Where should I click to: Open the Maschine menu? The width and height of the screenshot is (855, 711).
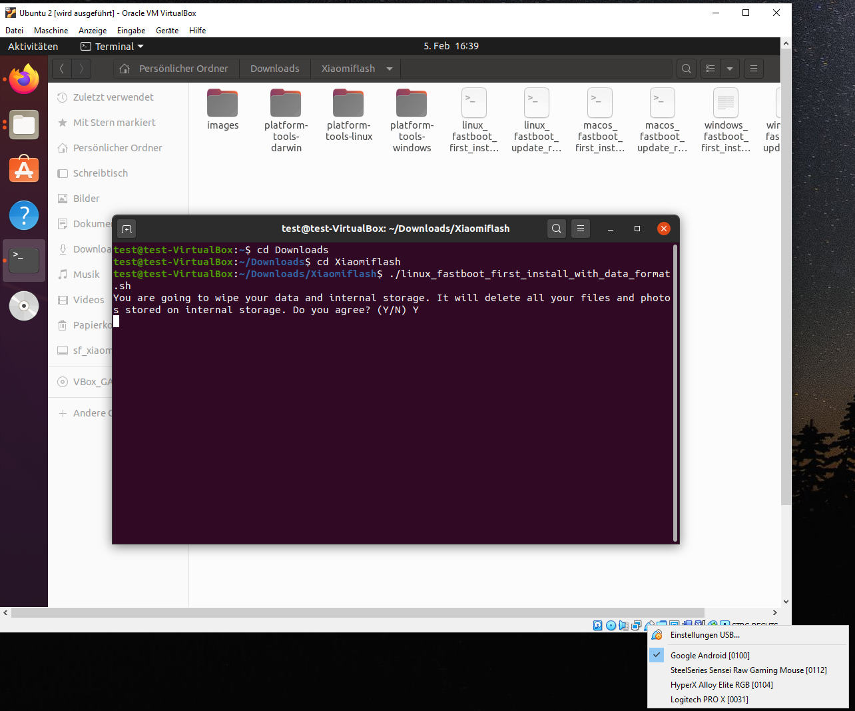coord(51,30)
